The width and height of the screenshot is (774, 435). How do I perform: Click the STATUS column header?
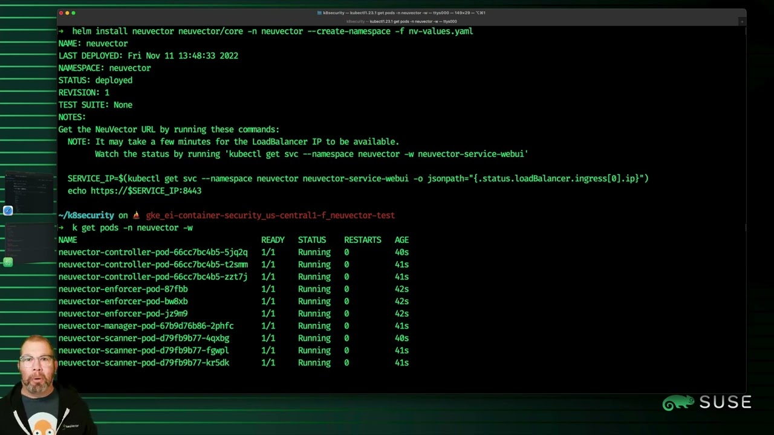(x=312, y=240)
